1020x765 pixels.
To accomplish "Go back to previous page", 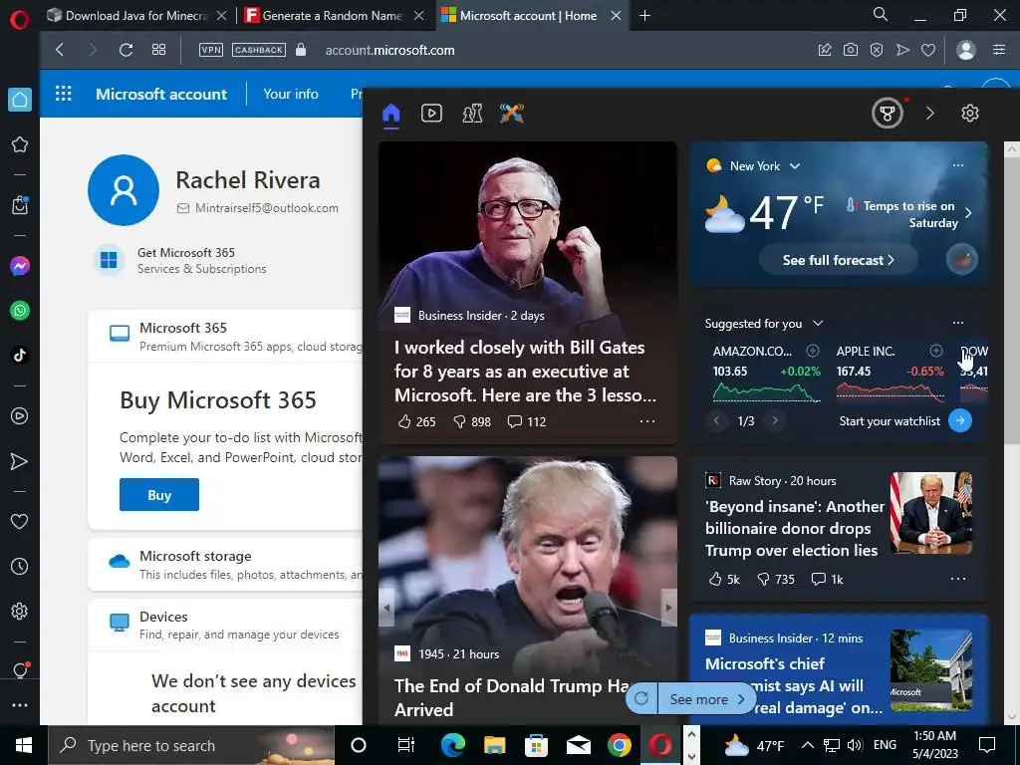I will point(60,50).
